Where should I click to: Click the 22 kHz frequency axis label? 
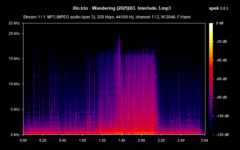[14, 23]
